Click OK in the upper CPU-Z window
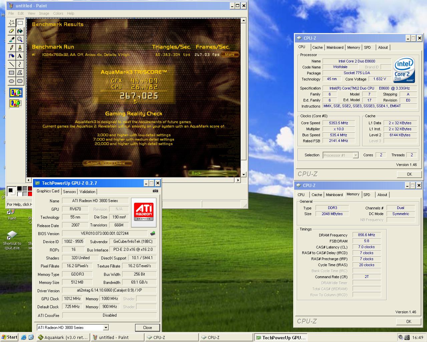The height and width of the screenshot is (342, 427). tap(409, 174)
